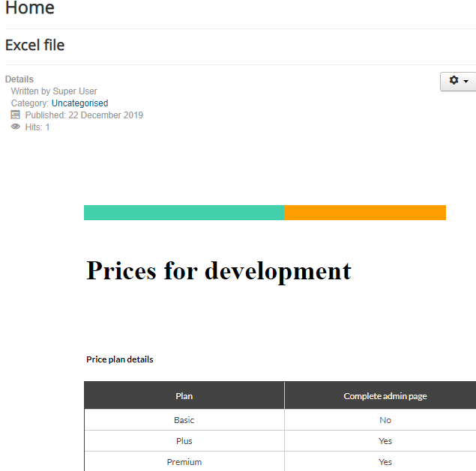Viewport: 476px width, 471px height.
Task: Click the Hits: 1 text
Action: 37,127
